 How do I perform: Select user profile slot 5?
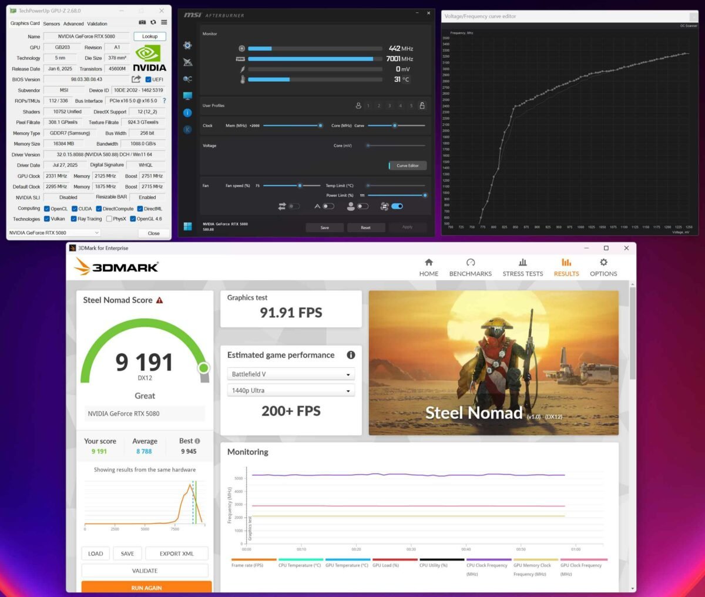(411, 106)
